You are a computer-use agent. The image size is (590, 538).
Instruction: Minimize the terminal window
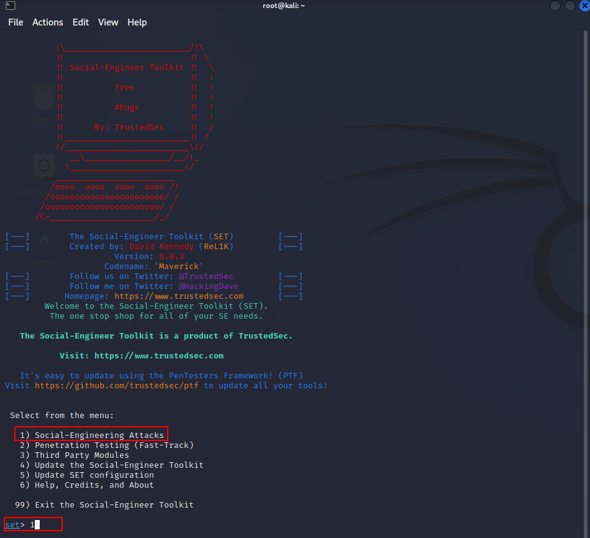coord(555,6)
